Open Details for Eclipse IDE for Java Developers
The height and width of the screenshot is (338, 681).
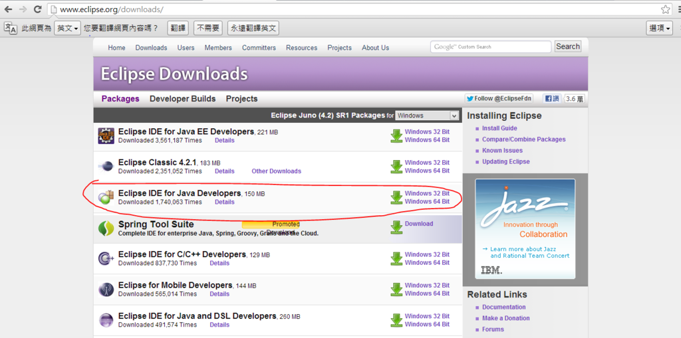(x=225, y=202)
